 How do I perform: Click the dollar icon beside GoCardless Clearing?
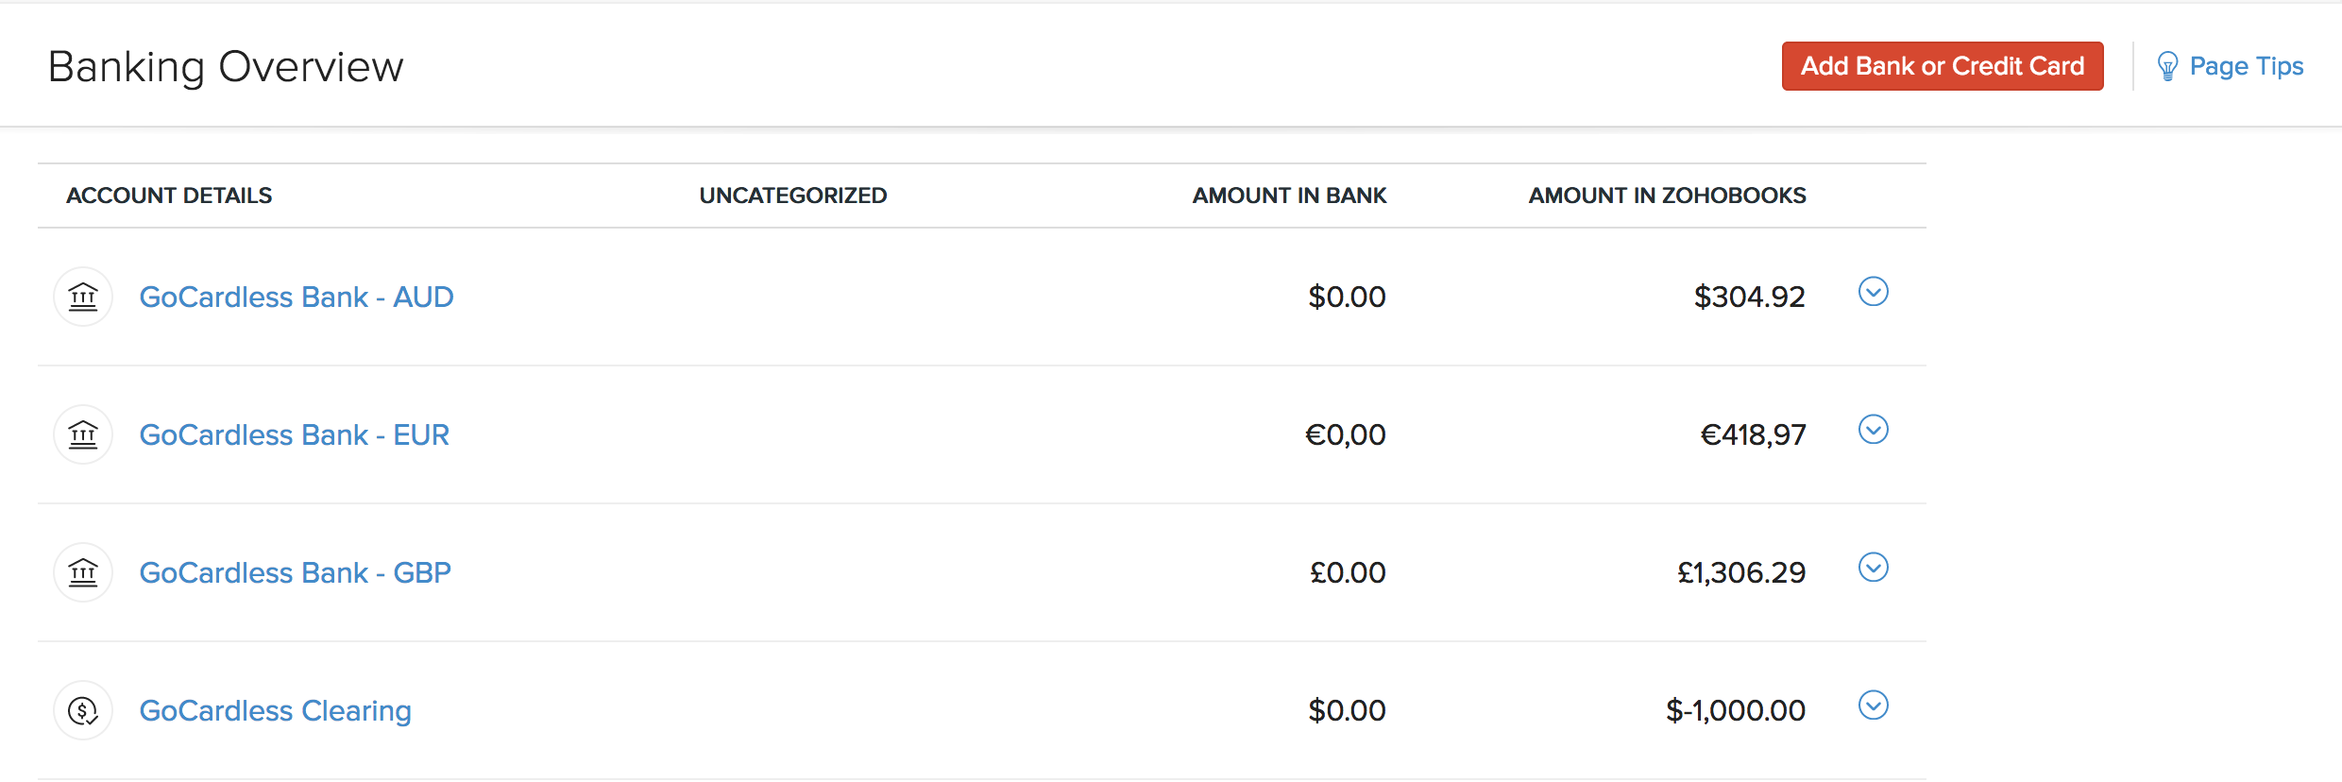click(83, 710)
